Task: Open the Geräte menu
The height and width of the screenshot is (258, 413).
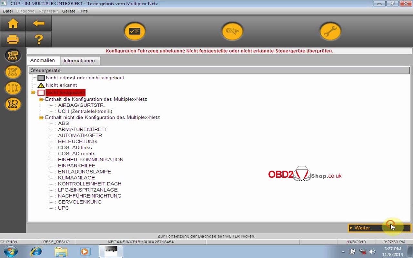Action: tap(68, 11)
